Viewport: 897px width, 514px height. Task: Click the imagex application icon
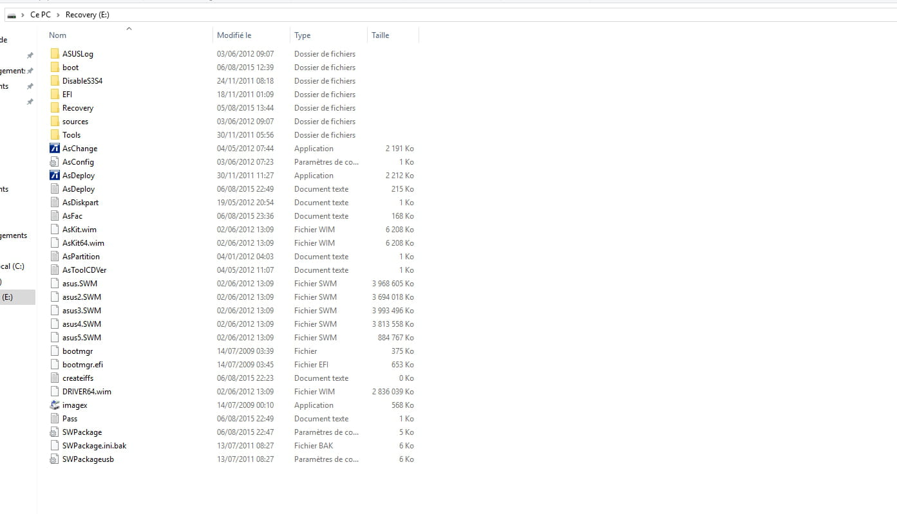tap(55, 405)
